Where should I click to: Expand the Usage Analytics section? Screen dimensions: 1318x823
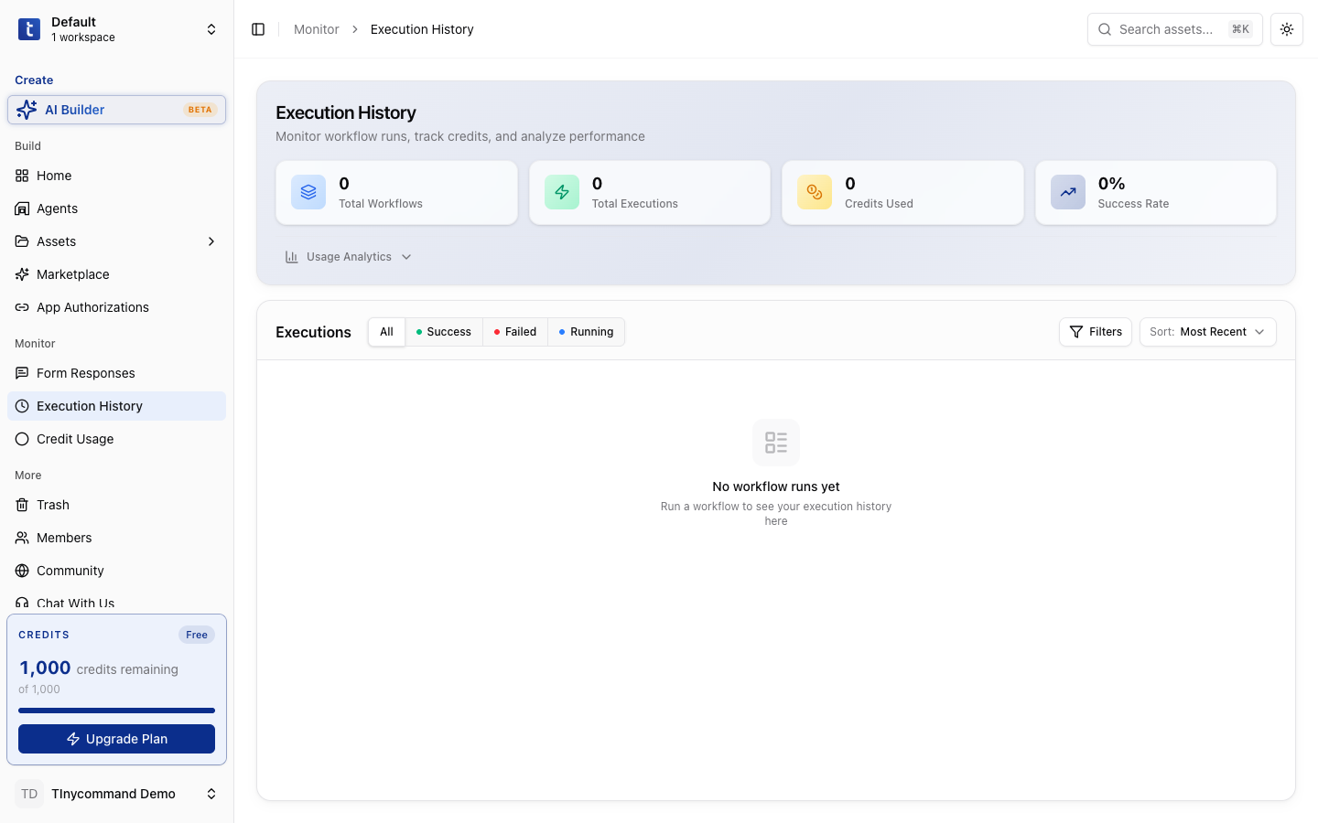pyautogui.click(x=349, y=257)
